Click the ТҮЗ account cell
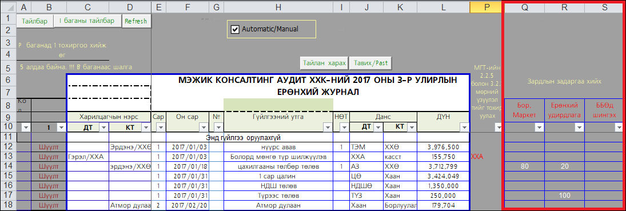This screenshot has width=626, height=211. tap(366, 196)
